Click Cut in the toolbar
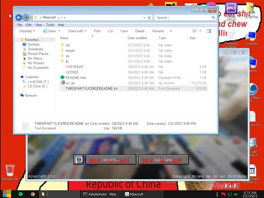Viewport: 264px width, 198px height. click(110, 31)
